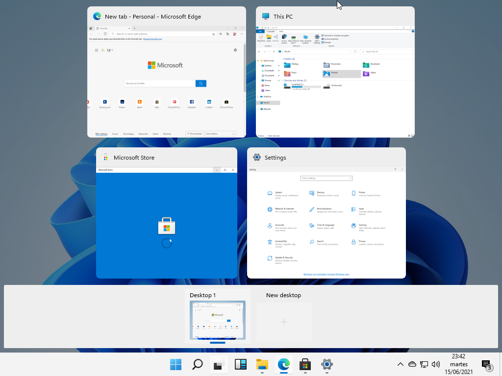Expand OneDrive tree node in This PC preview
Image resolution: width=502 pixels, height=376 pixels.
point(258,96)
